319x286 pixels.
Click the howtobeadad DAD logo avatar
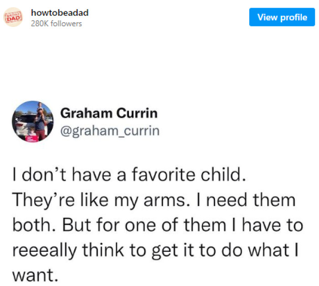click(13, 17)
